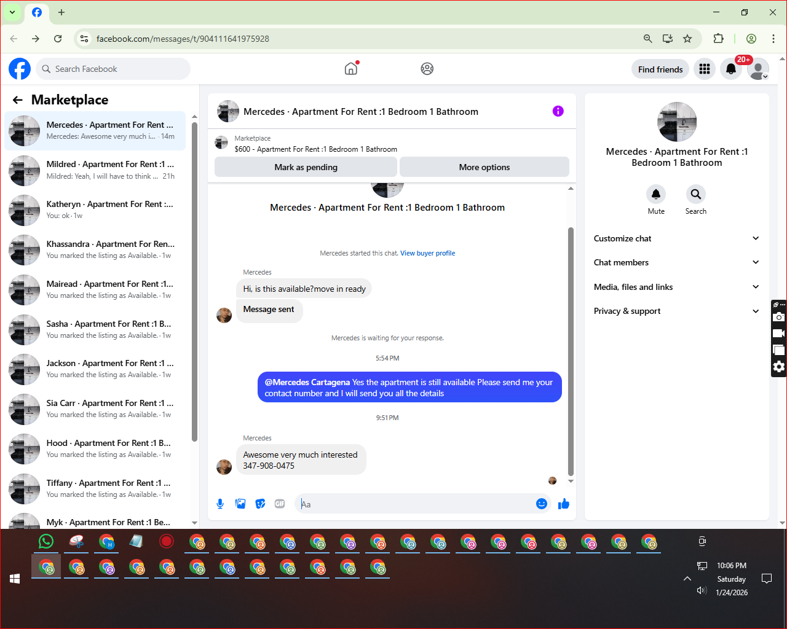Image resolution: width=787 pixels, height=629 pixels.
Task: Expand Chat members section
Action: coord(677,262)
